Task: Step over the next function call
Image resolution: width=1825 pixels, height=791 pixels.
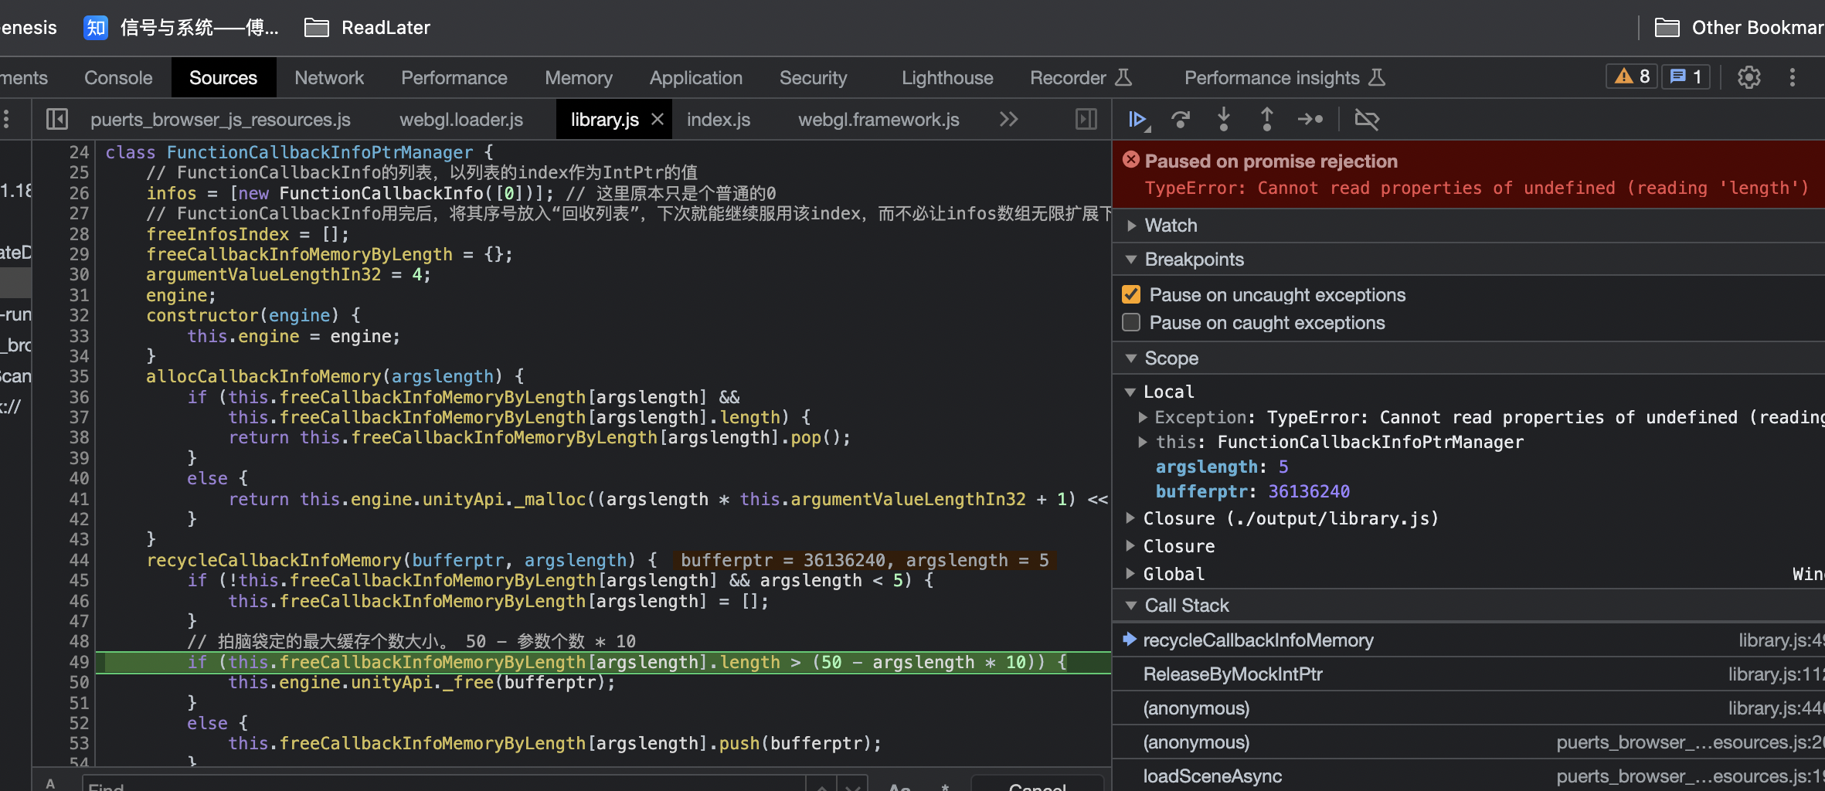Action: (x=1181, y=120)
